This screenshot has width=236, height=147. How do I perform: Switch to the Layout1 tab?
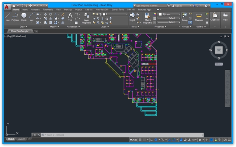click(x=21, y=139)
